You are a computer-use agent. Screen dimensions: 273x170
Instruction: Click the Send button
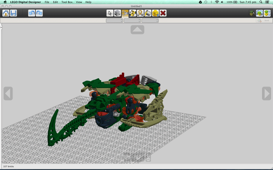264,20
